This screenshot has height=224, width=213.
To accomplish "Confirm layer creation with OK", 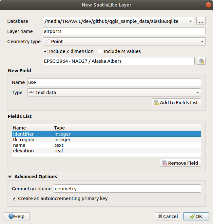I will pos(196,216).
